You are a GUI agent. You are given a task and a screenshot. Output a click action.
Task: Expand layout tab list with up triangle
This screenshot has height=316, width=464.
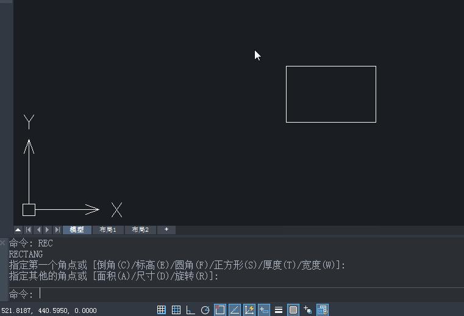(x=18, y=230)
